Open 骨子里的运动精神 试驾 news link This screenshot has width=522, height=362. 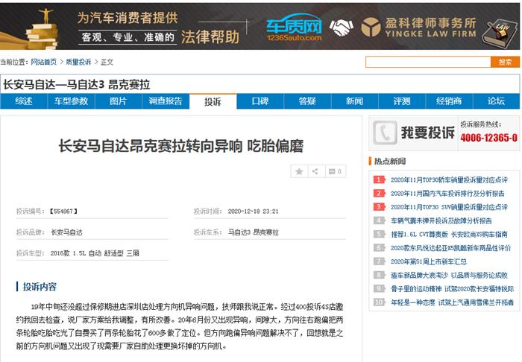[452, 289]
